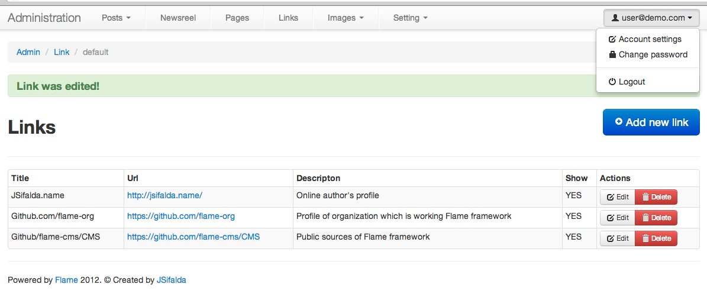Click trash icon in JSifalda.name row
707x300 pixels.
[x=645, y=197]
